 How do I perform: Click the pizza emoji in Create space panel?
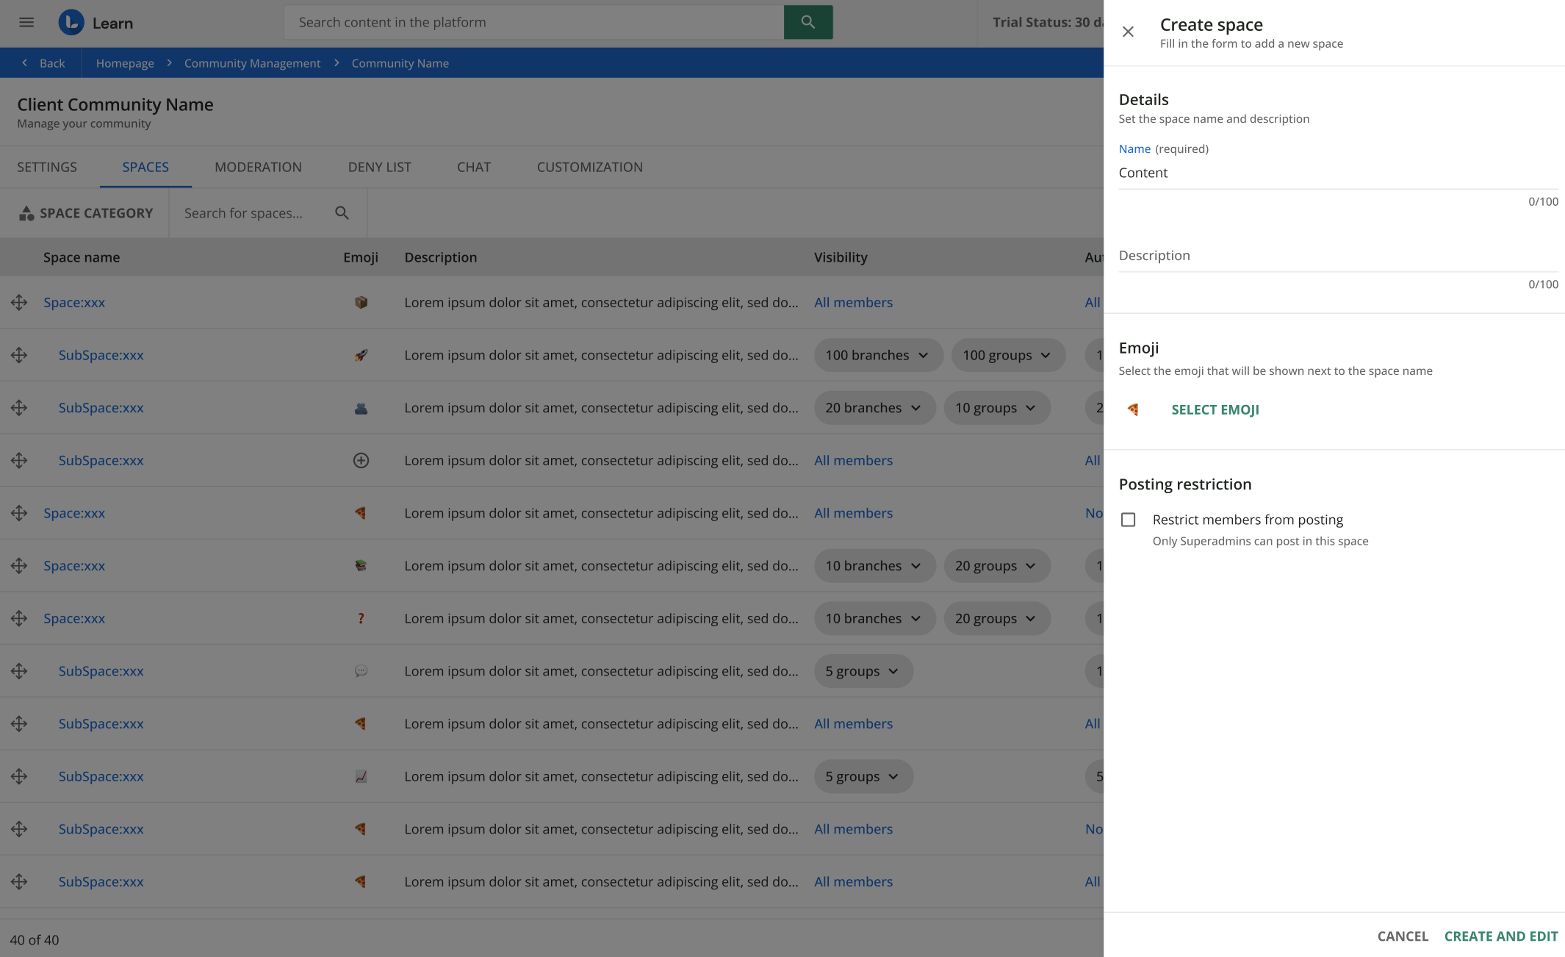tap(1133, 409)
